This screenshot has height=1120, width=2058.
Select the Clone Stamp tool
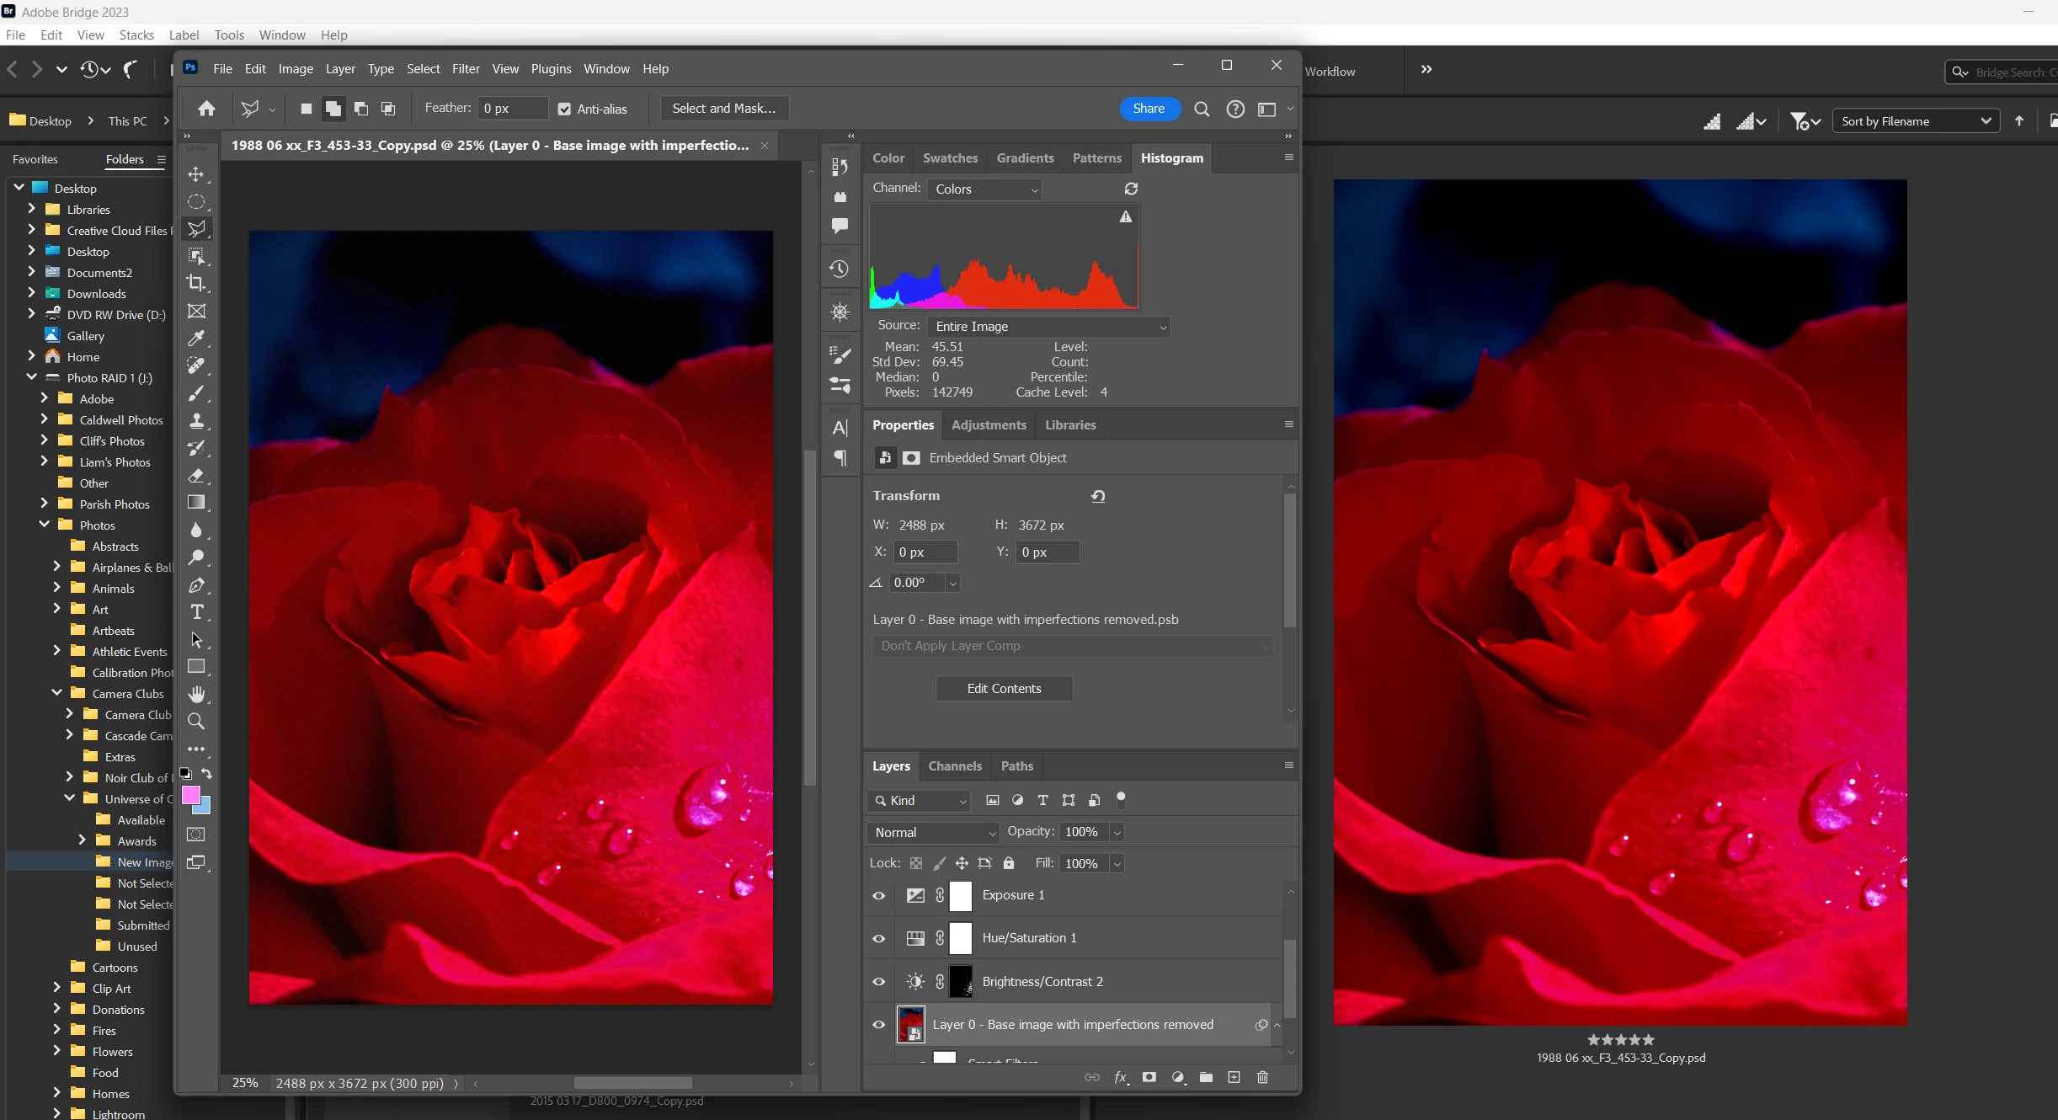click(196, 420)
